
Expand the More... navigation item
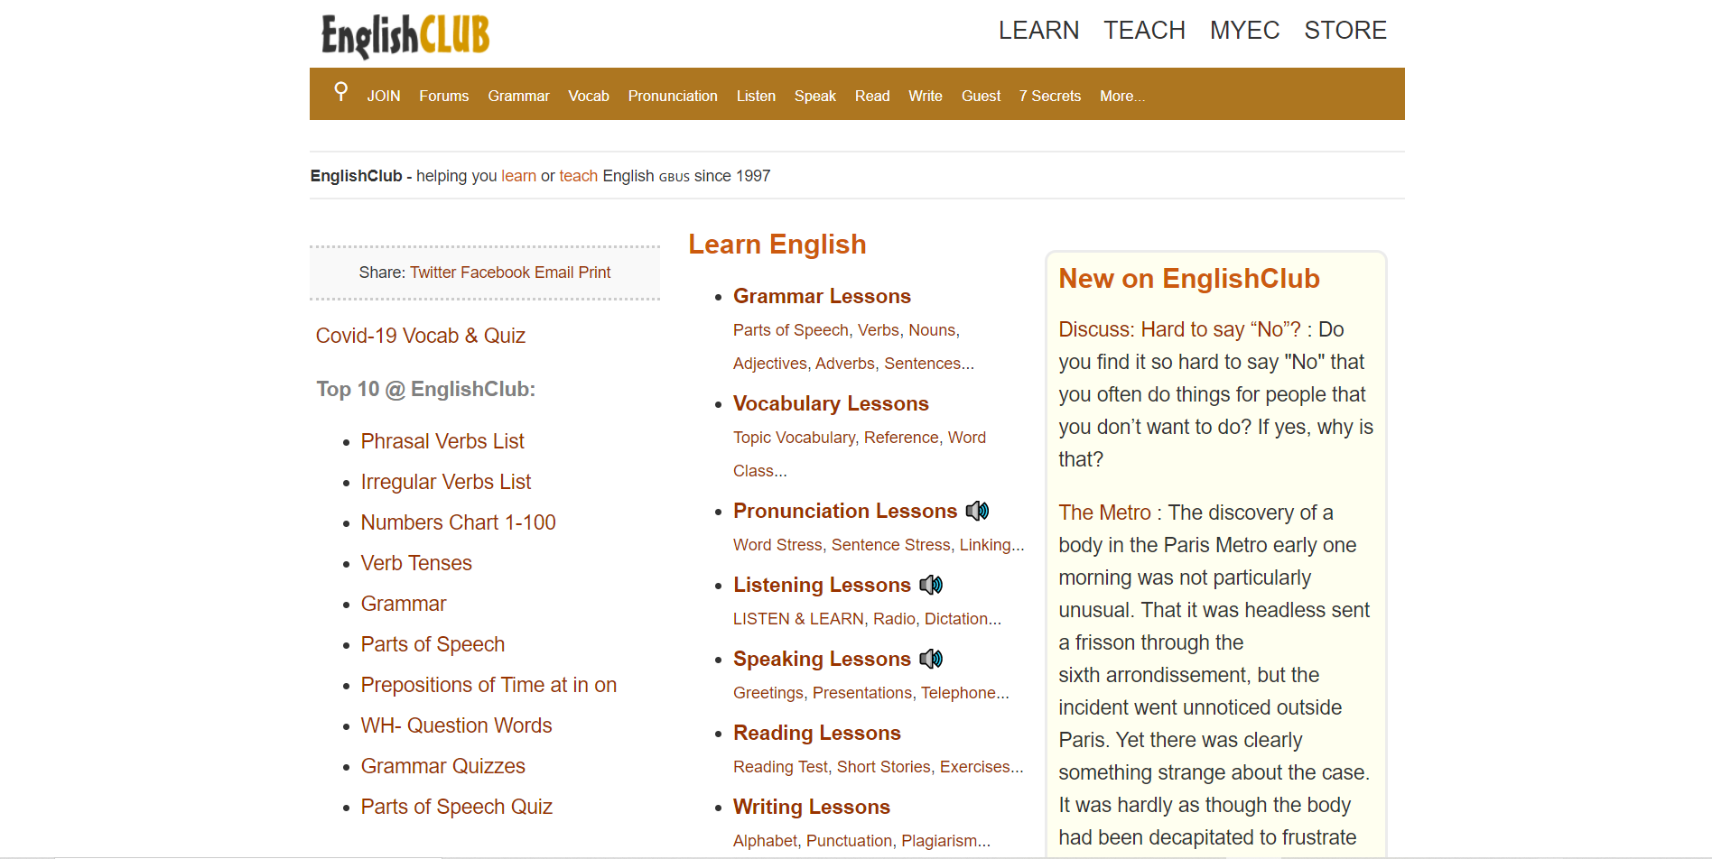[x=1122, y=96]
